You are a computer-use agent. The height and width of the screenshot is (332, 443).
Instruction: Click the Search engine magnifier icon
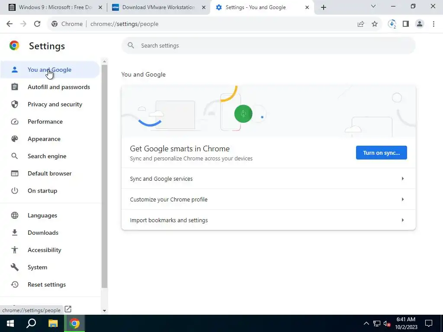(15, 156)
